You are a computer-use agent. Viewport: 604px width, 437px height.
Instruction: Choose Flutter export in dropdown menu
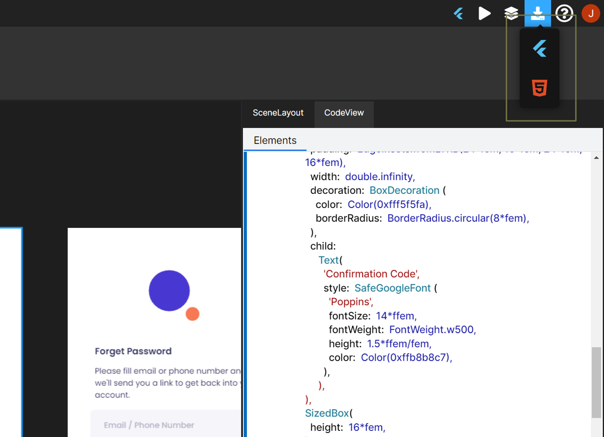(x=540, y=49)
